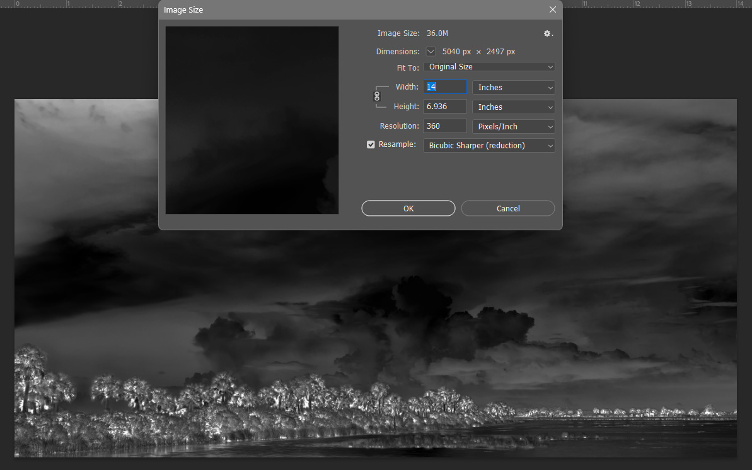
Task: Click the Height label
Action: [x=406, y=107]
